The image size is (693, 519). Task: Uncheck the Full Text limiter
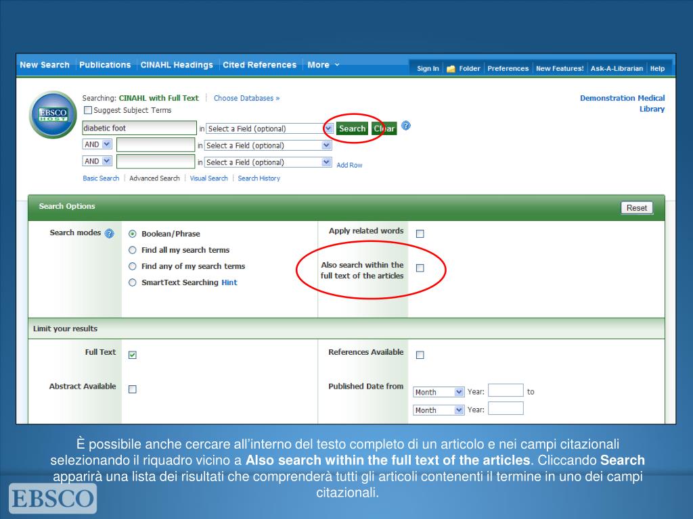(x=132, y=355)
